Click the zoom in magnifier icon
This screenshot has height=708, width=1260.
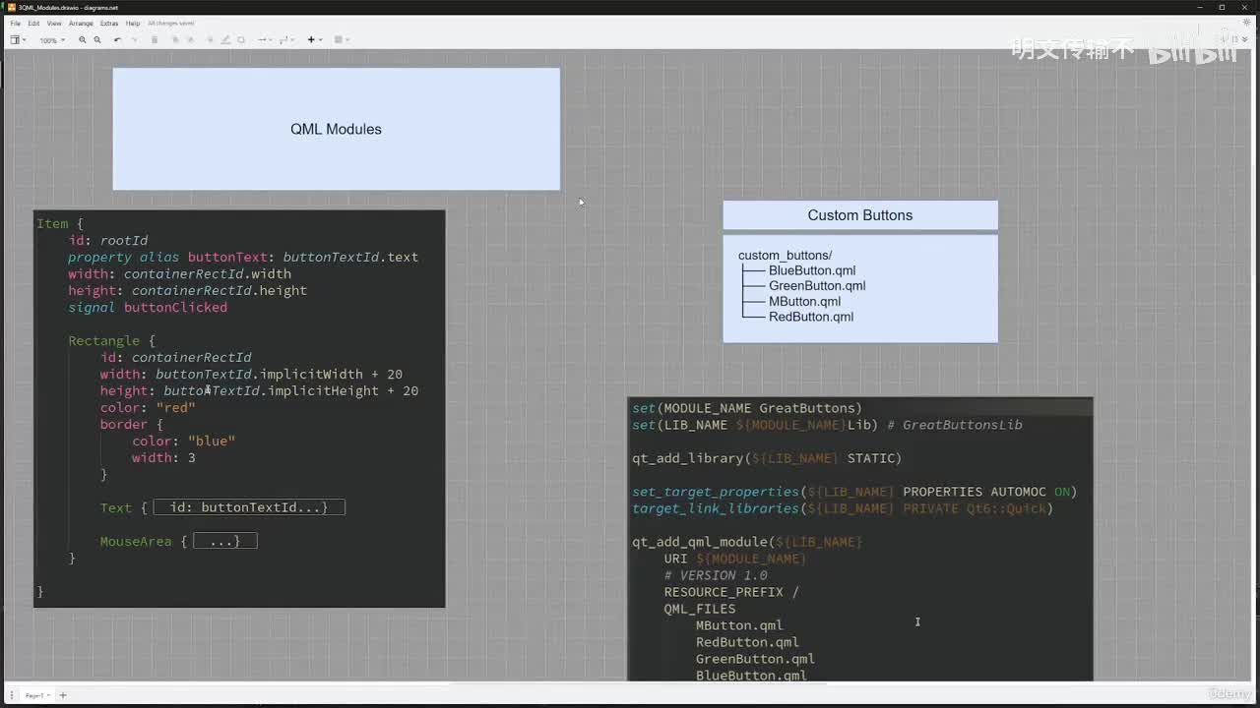(82, 40)
